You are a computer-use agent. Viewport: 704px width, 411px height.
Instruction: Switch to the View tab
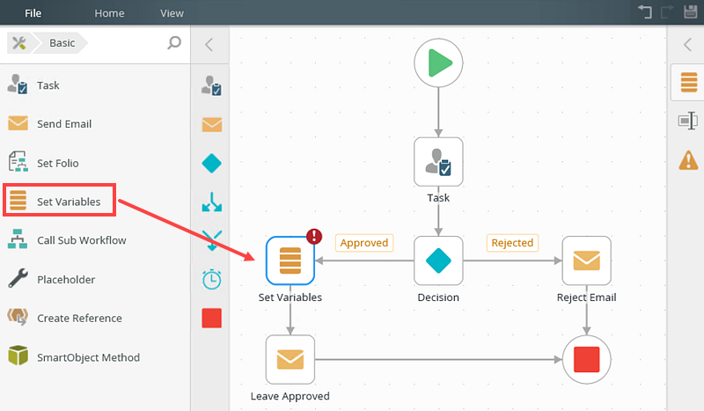tap(172, 13)
